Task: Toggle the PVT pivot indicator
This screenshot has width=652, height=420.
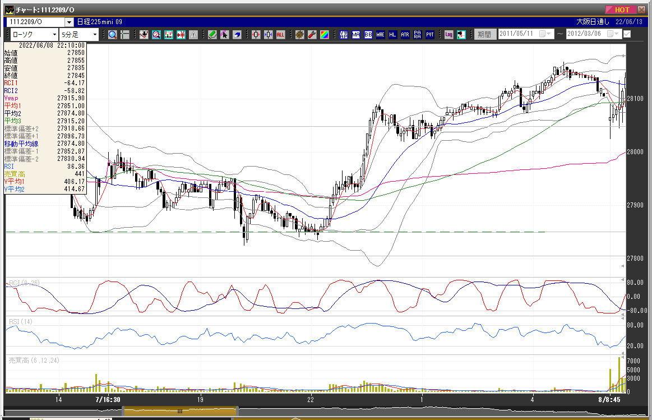Action: (x=430, y=35)
